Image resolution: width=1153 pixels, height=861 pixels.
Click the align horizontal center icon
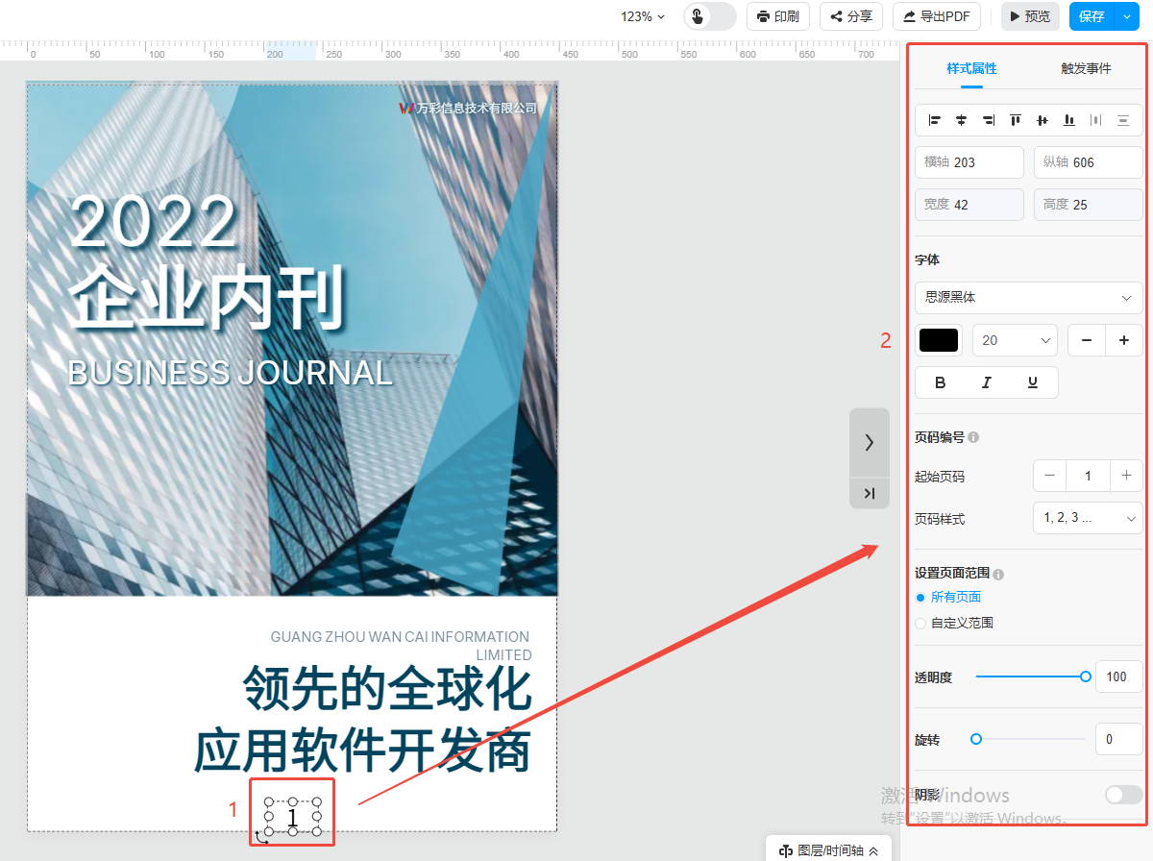[x=961, y=120]
